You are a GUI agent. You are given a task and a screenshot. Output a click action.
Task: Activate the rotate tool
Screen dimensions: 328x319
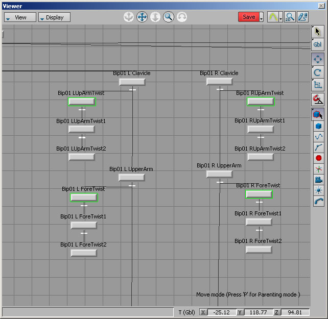[318, 72]
